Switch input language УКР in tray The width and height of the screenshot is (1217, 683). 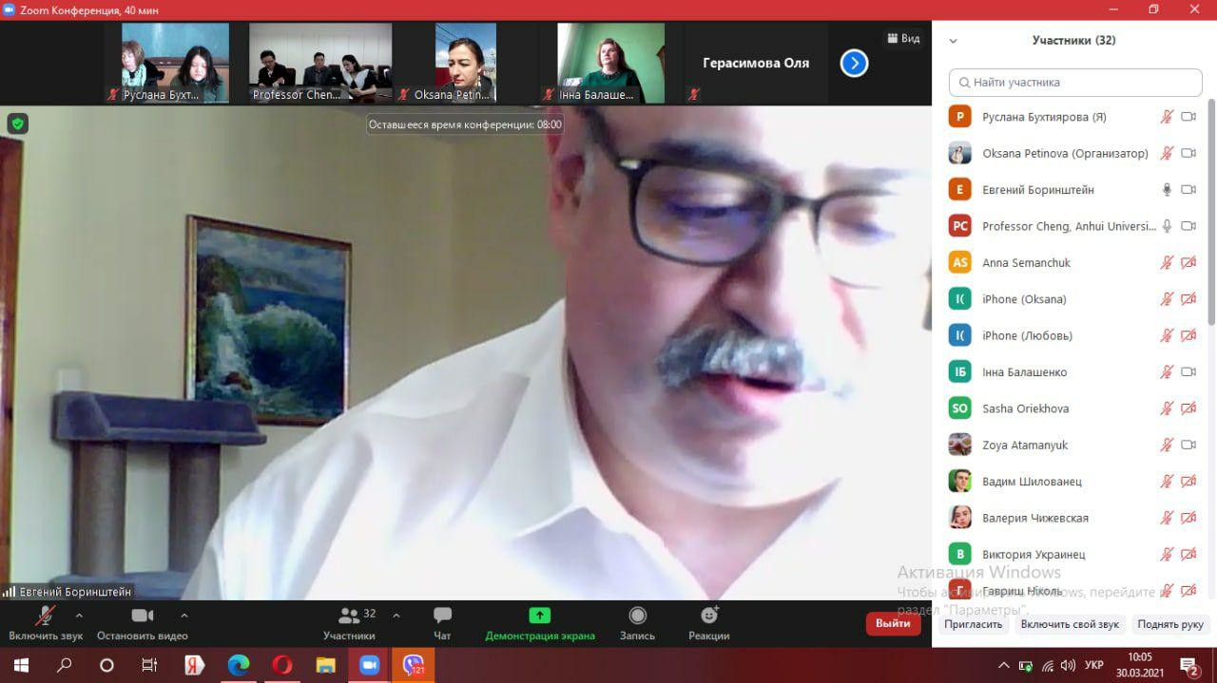1094,665
